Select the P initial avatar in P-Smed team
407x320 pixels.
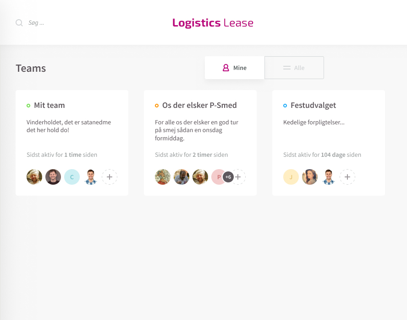[218, 177]
